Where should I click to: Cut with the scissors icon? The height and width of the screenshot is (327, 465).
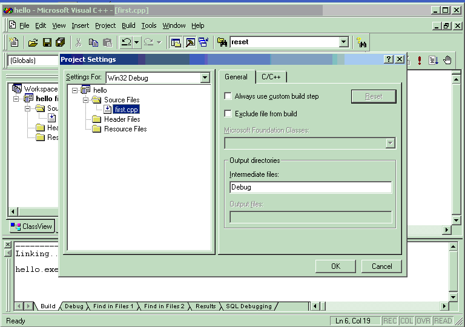(x=78, y=42)
